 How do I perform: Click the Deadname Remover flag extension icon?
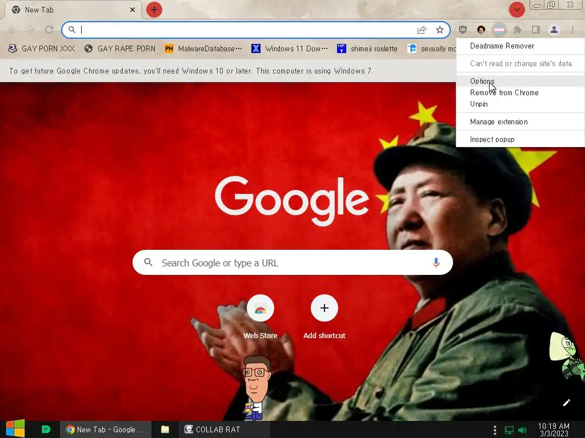[x=499, y=30]
